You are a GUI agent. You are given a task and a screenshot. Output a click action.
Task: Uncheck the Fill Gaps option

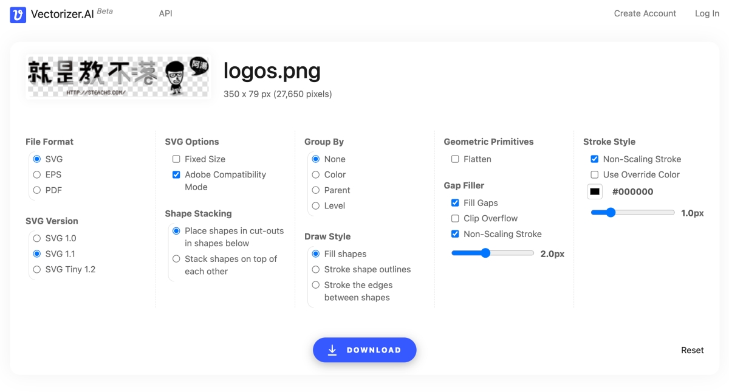455,203
